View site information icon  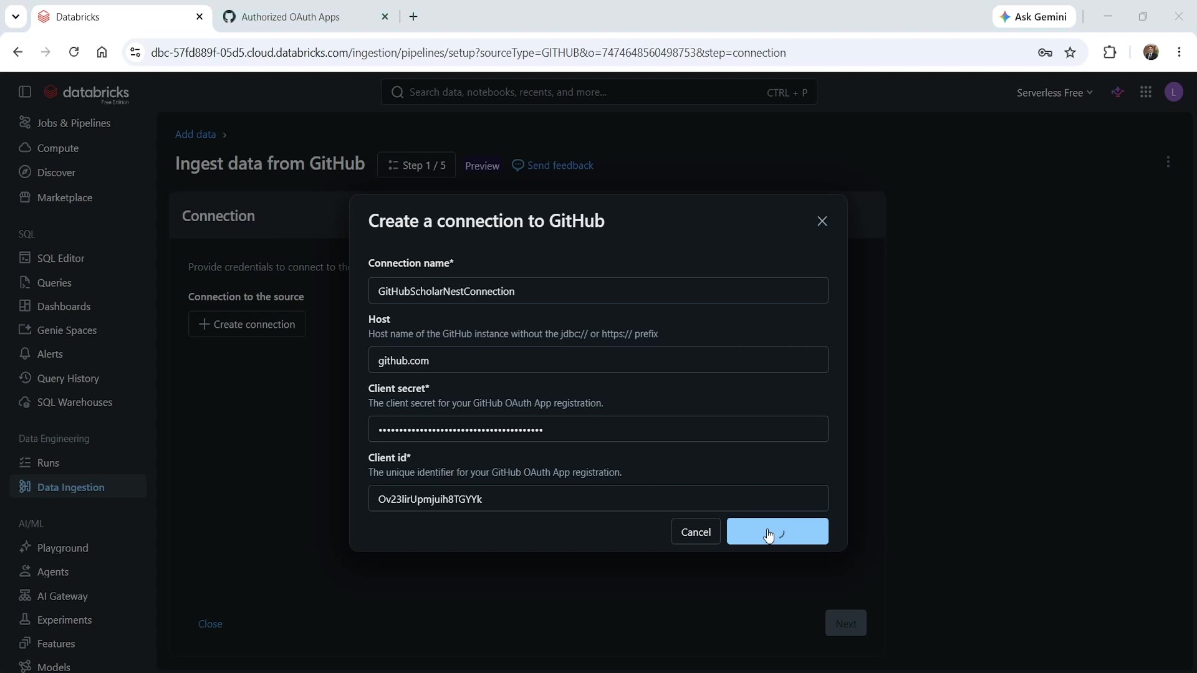click(x=135, y=52)
